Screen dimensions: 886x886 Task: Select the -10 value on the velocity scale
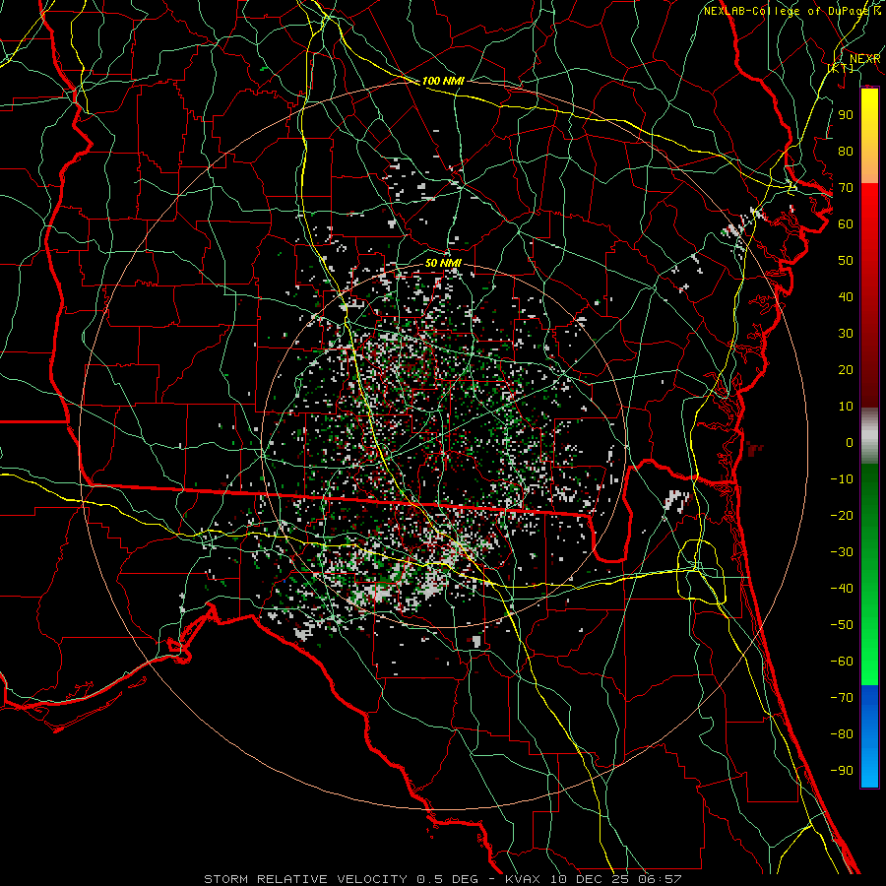842,479
